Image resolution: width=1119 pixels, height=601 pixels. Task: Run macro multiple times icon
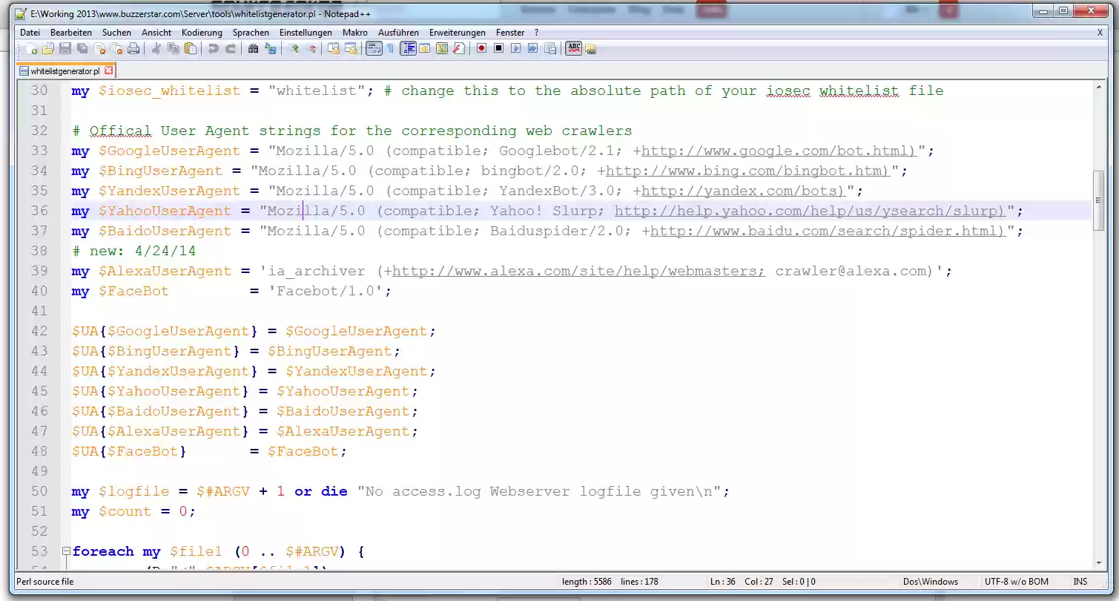point(532,49)
